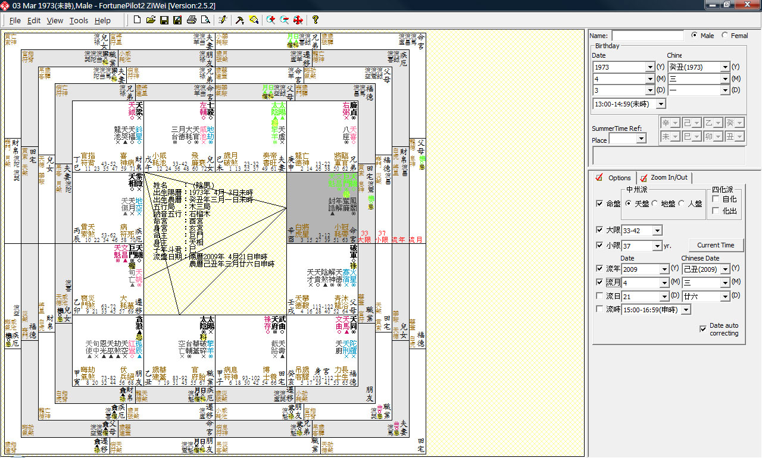
Task: Open the SummerTime Place dropdown
Action: click(x=641, y=139)
